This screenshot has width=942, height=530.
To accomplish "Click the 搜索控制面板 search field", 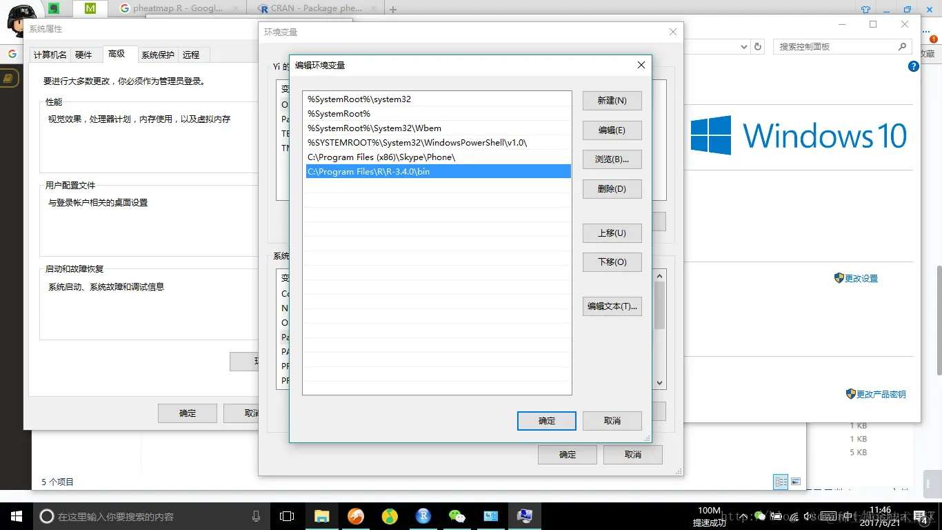I will [836, 47].
